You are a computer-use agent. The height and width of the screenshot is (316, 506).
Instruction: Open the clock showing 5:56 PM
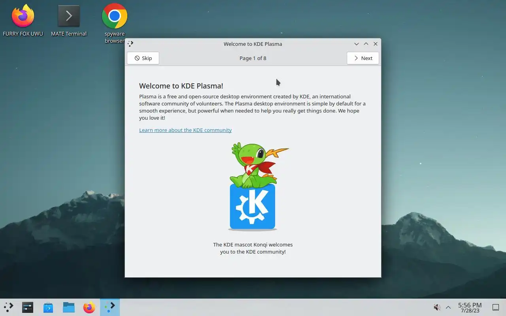[470, 307]
